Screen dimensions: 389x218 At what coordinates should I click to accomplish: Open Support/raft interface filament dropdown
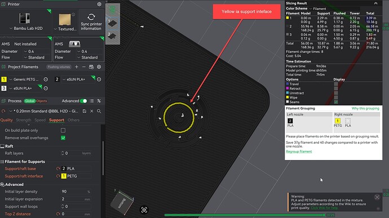coord(76,176)
